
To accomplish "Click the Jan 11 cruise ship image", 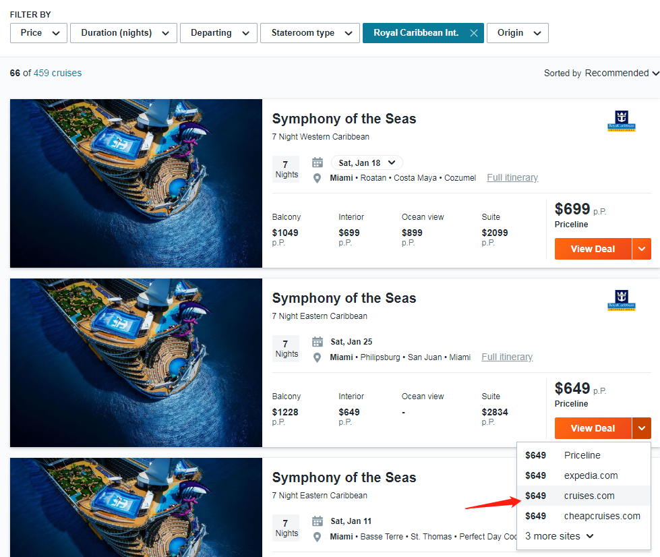I will 136,507.
